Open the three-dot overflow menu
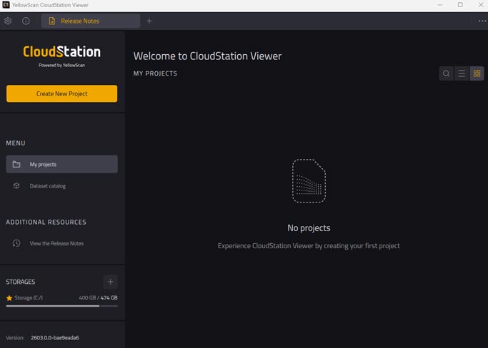This screenshot has width=488, height=348. coord(482,21)
